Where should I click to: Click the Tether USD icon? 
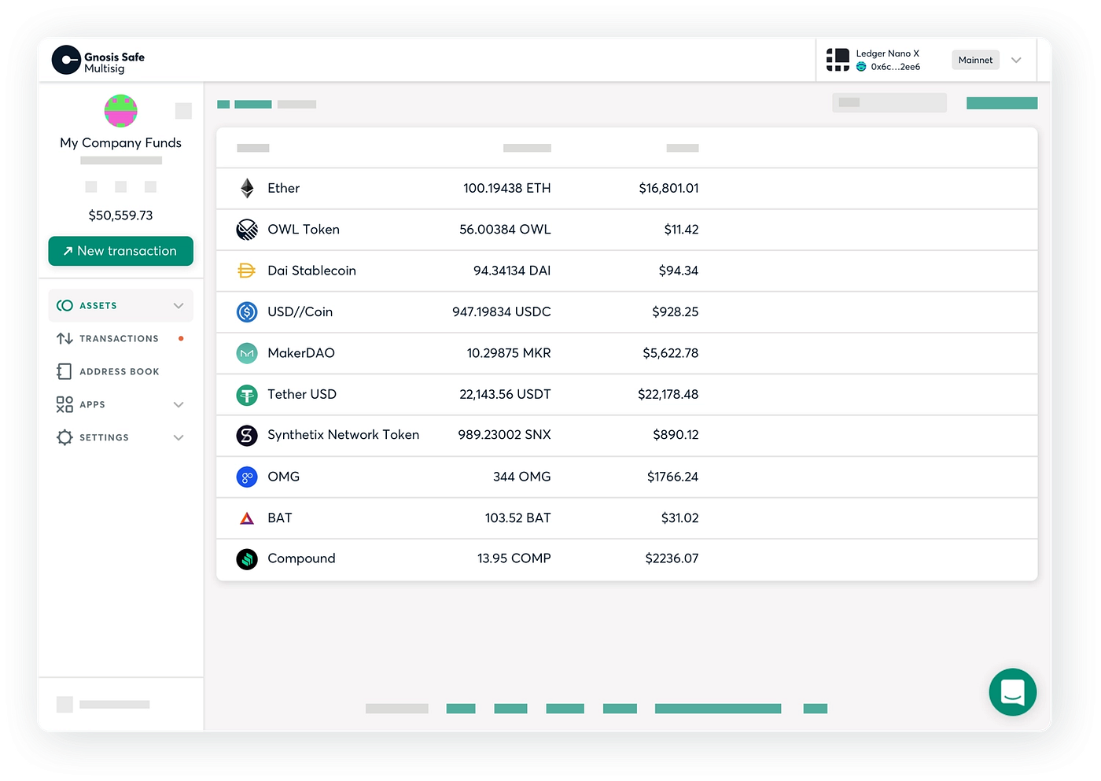coord(247,395)
